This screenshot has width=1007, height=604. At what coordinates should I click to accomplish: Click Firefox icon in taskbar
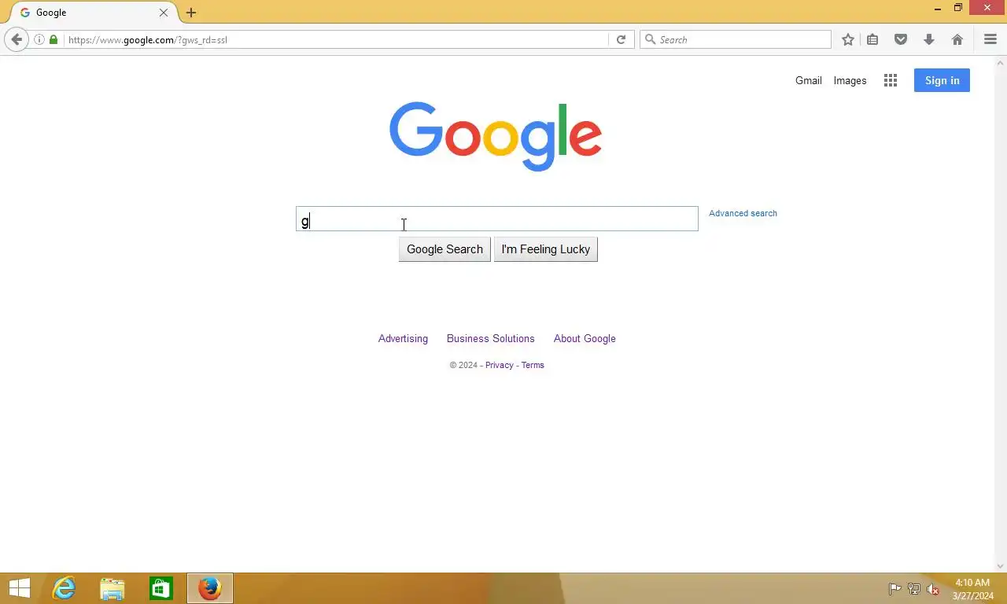(210, 588)
